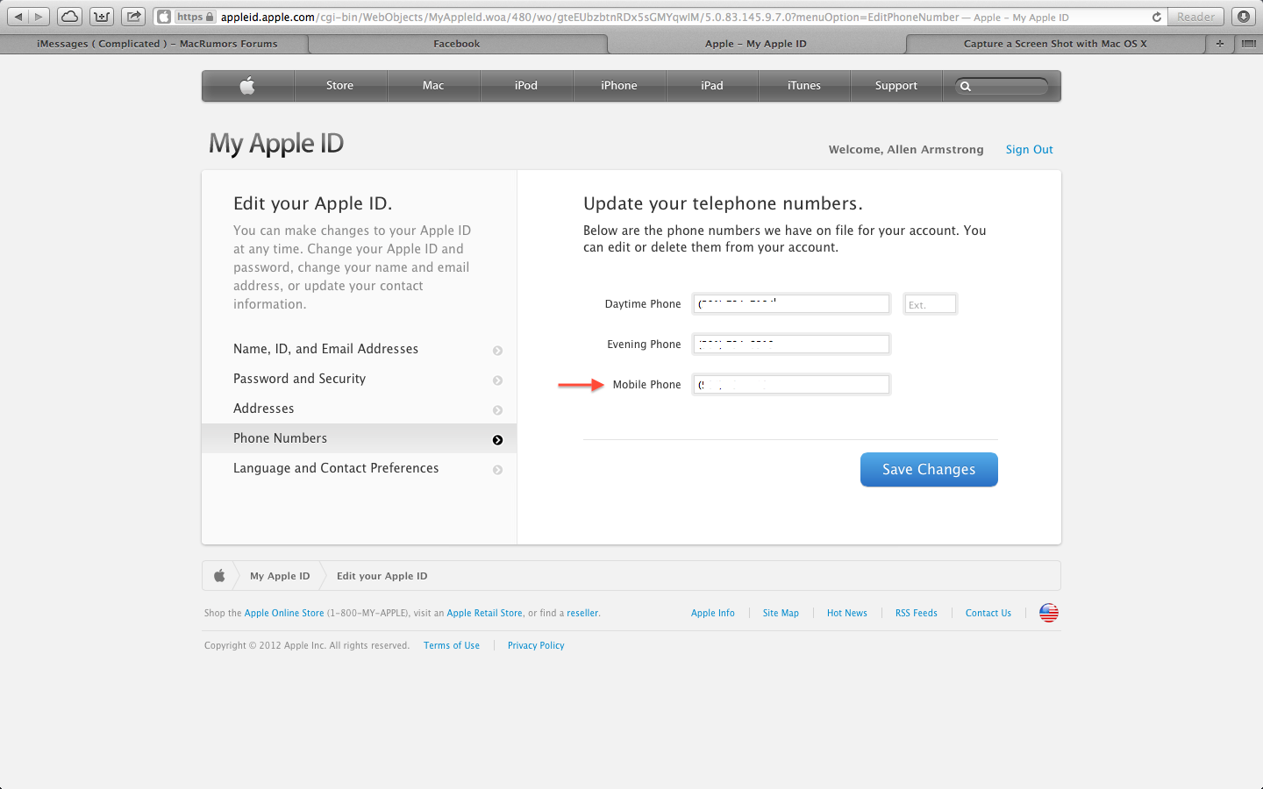Click arrow next to Phone Numbers
The width and height of the screenshot is (1263, 789).
497,440
